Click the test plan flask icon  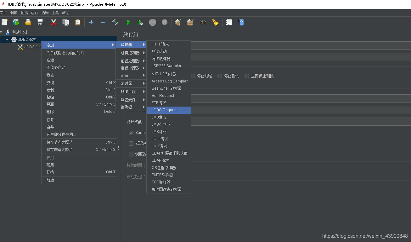click(x=8, y=32)
